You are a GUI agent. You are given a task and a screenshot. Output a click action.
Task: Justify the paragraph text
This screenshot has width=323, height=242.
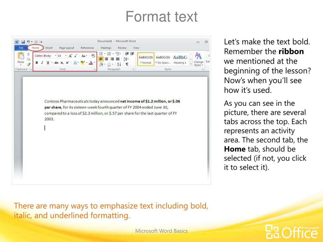click(118, 59)
